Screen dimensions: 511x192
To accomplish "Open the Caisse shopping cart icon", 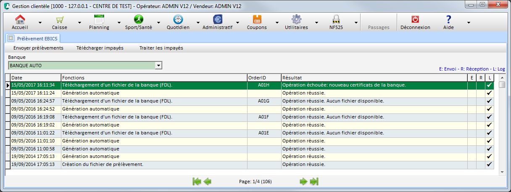I will tap(60, 19).
